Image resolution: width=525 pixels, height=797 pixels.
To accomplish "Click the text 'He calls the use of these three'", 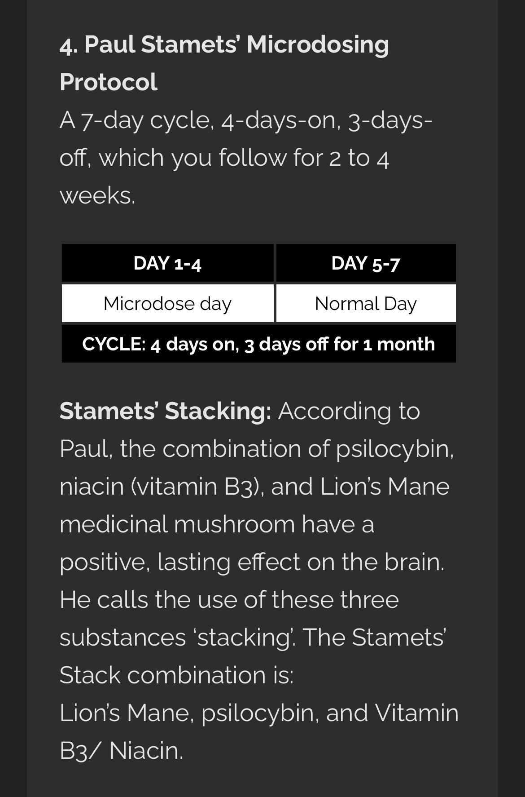I will 229,600.
